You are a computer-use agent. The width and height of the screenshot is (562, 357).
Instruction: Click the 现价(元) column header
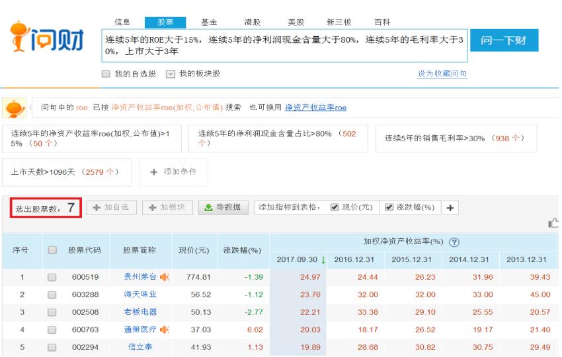coord(194,250)
